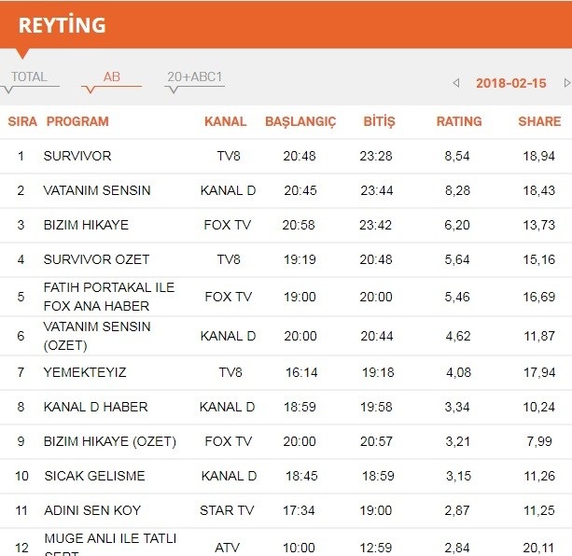
Task: Click the SHARE column header
Action: point(539,121)
